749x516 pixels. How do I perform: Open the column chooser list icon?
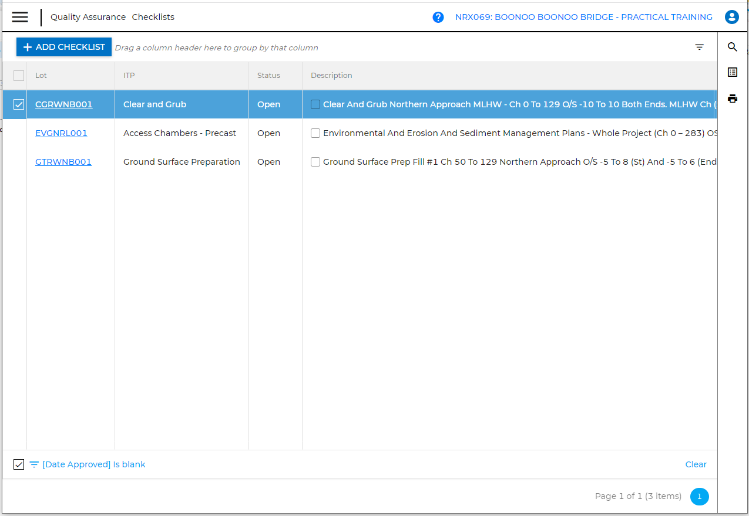(x=732, y=72)
